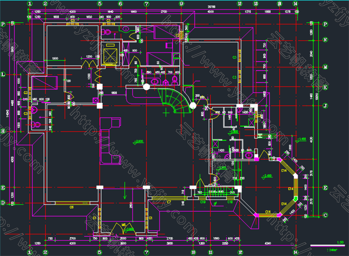This screenshot has width=349, height=256.
Task: Select grid axis bubble 13
Action: pos(256,4)
